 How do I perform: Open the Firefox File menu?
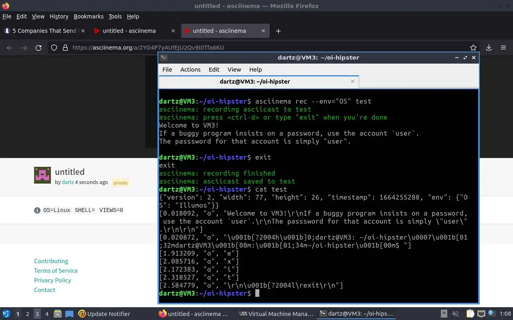[7, 16]
